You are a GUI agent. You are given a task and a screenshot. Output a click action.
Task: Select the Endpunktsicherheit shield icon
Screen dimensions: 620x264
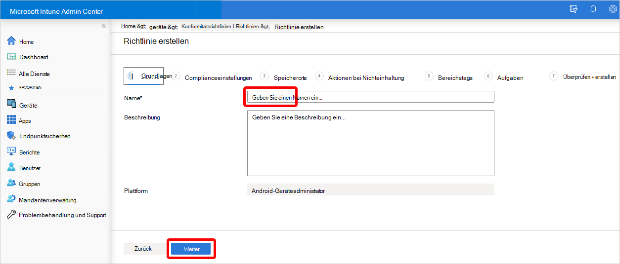pyautogui.click(x=11, y=136)
